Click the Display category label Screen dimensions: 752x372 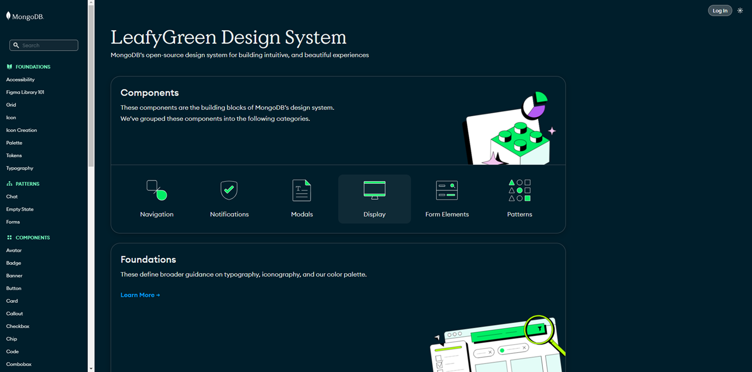(375, 214)
